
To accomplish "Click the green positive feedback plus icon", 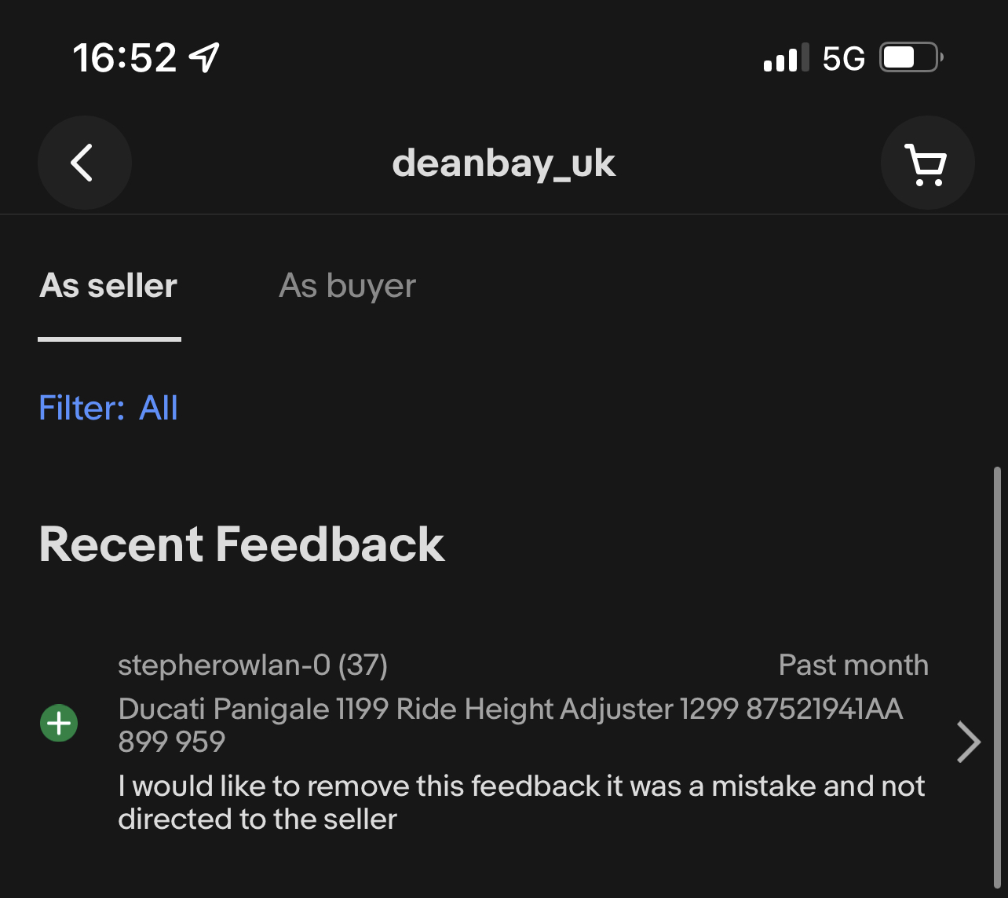I will (x=59, y=723).
